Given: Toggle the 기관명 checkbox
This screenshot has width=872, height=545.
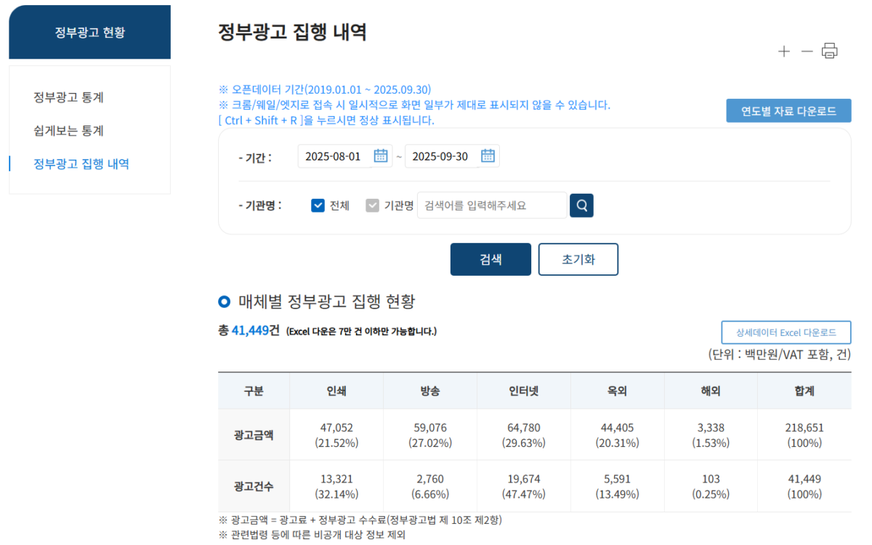Looking at the screenshot, I should click(x=373, y=205).
